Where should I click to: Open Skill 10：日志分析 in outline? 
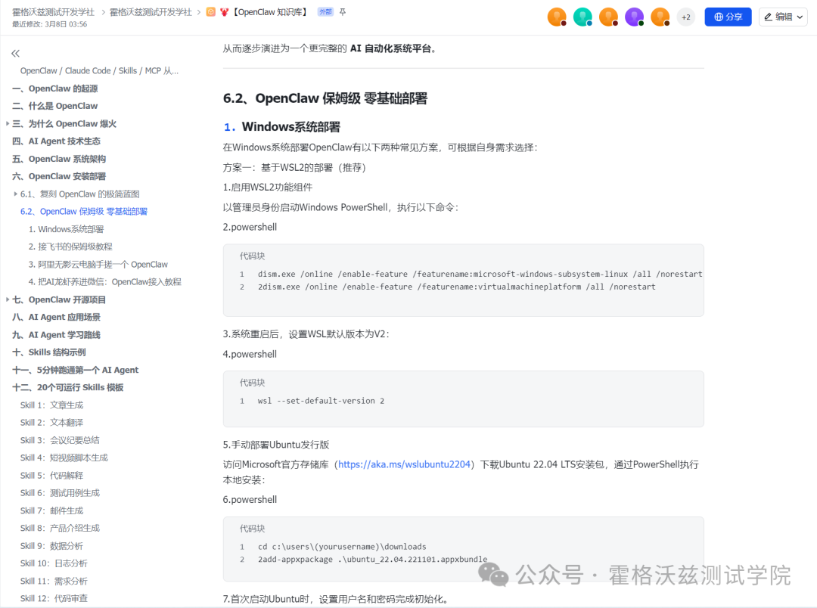(x=54, y=563)
